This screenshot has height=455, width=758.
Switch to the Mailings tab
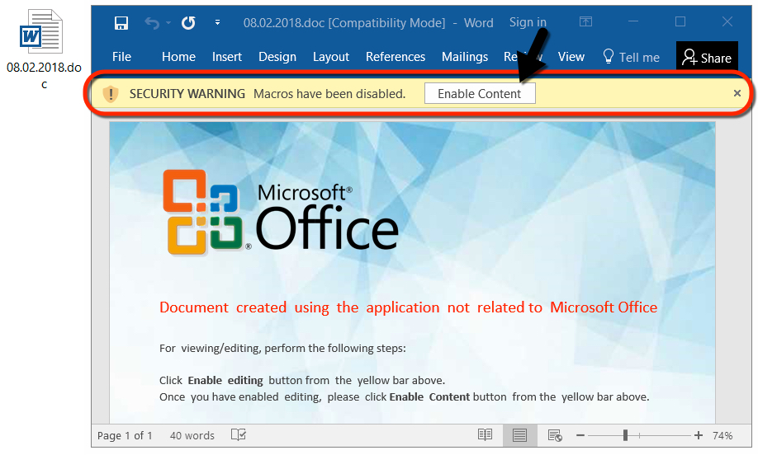[x=465, y=57]
